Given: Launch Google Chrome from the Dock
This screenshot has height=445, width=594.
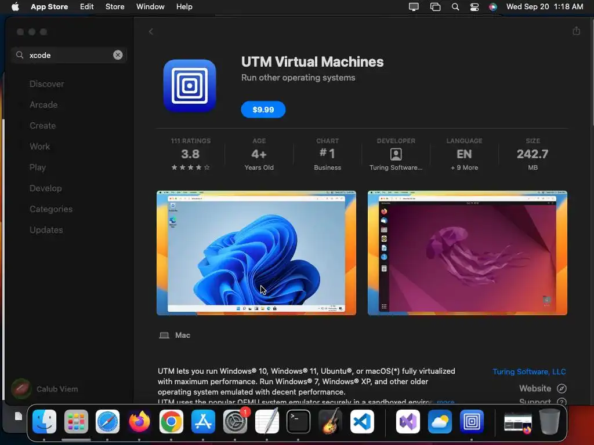Looking at the screenshot, I should click(171, 421).
